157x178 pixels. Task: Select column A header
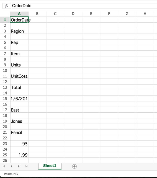19,14
